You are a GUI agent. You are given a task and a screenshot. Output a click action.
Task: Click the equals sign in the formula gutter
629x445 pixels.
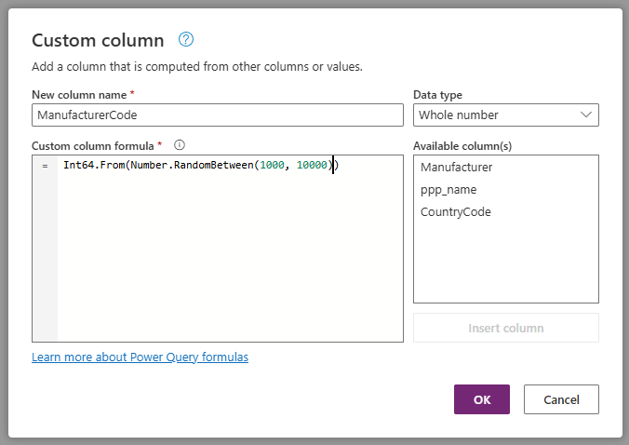[x=45, y=166]
